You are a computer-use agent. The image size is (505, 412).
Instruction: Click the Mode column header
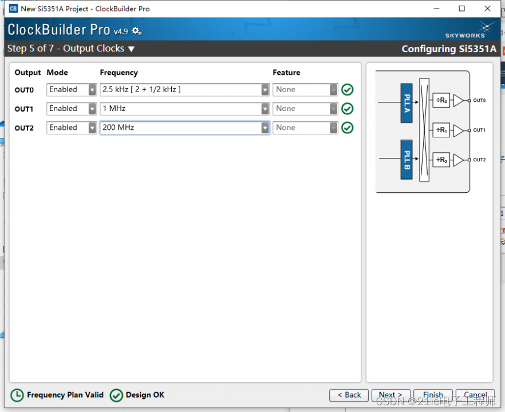click(57, 73)
